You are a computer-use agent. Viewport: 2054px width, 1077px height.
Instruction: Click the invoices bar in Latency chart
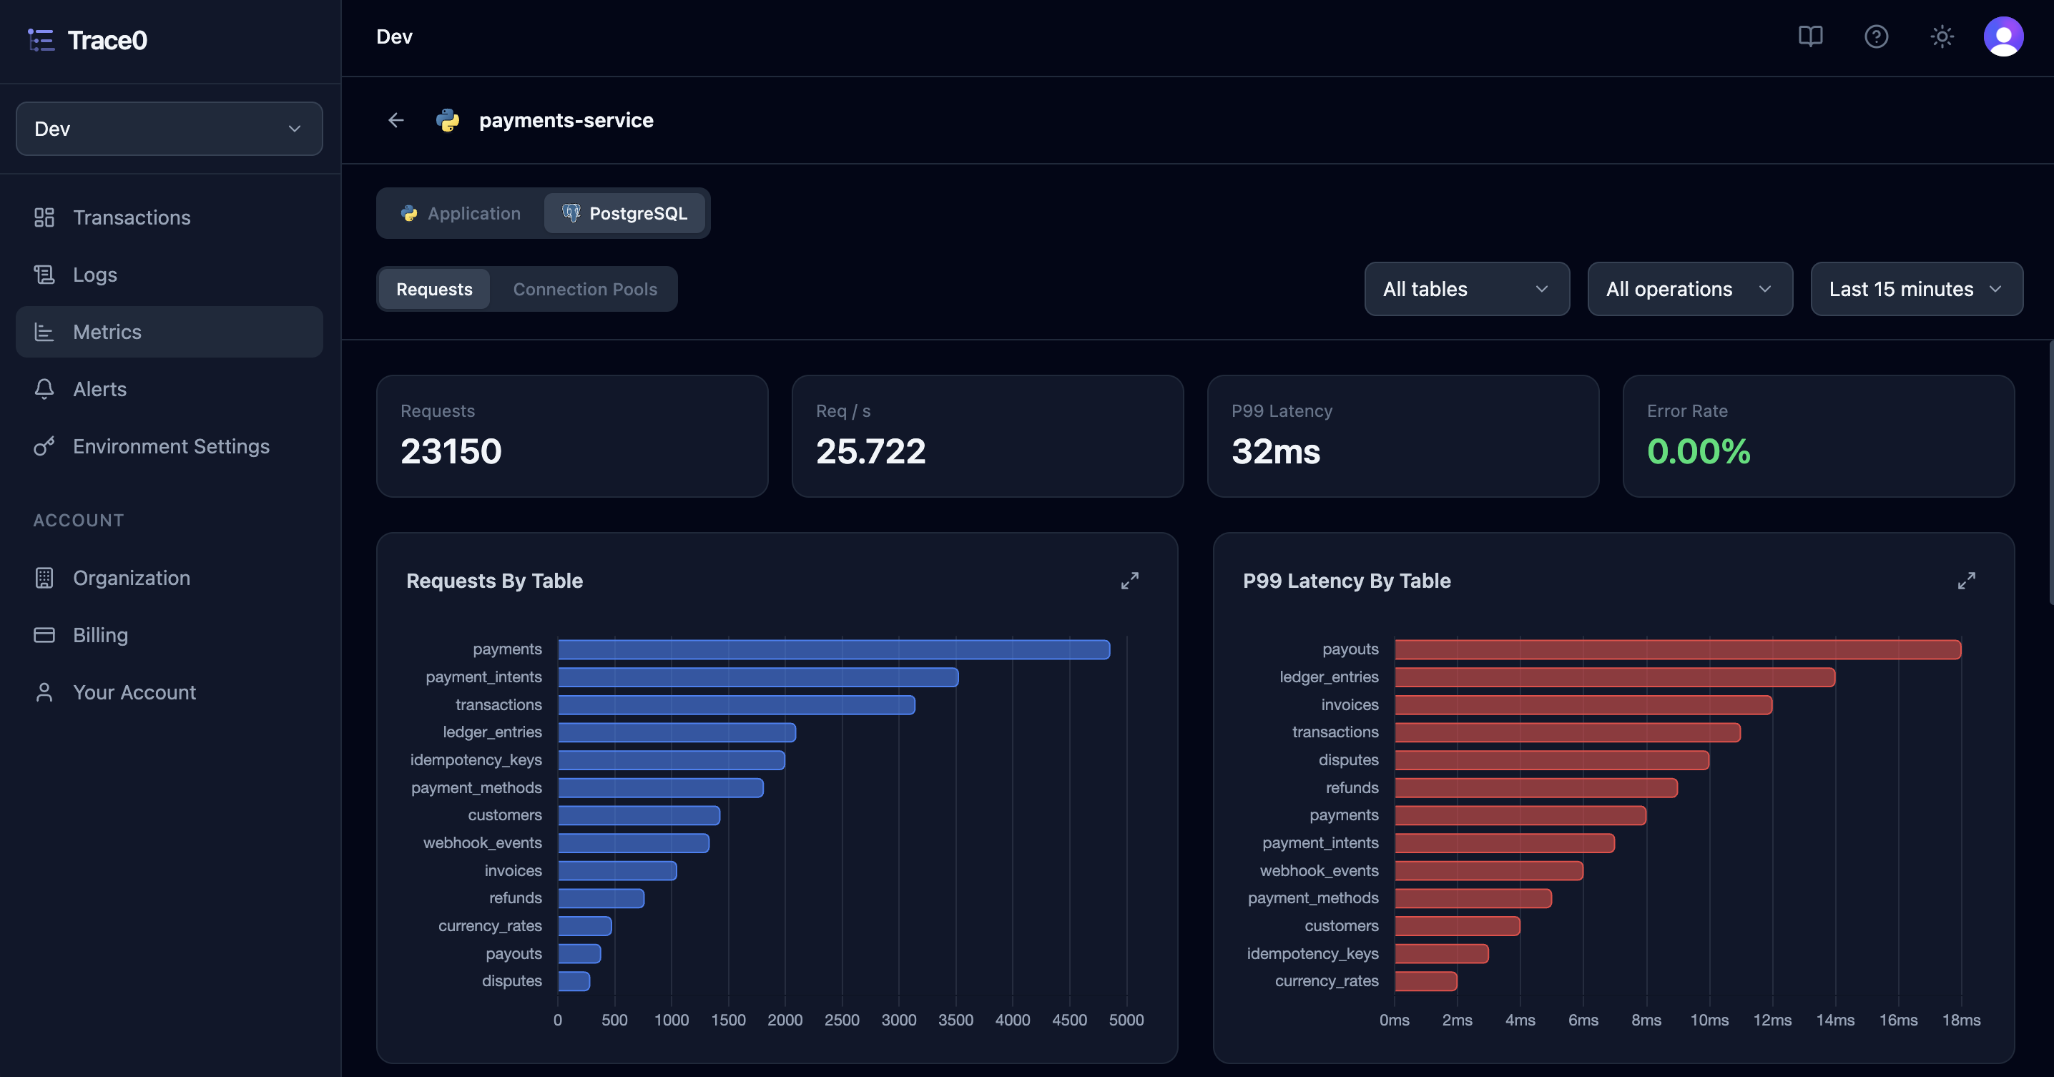coord(1583,704)
